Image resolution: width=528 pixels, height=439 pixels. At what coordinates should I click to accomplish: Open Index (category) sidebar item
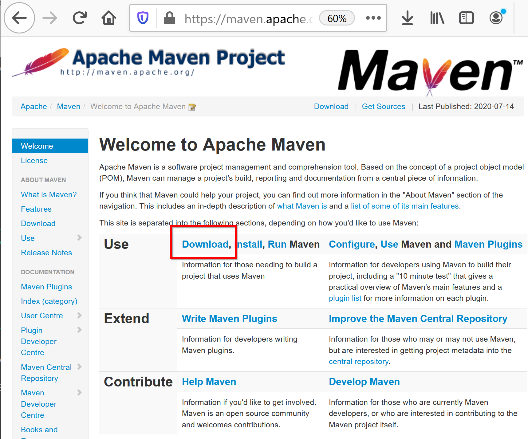click(x=49, y=301)
